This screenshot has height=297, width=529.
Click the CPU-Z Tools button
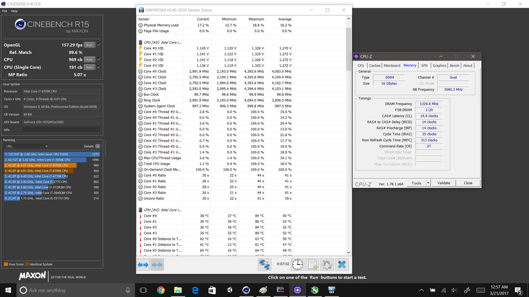[416, 183]
